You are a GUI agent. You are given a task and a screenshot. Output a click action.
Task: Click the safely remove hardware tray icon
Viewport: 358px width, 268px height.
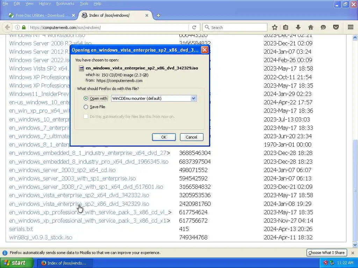pos(332,263)
